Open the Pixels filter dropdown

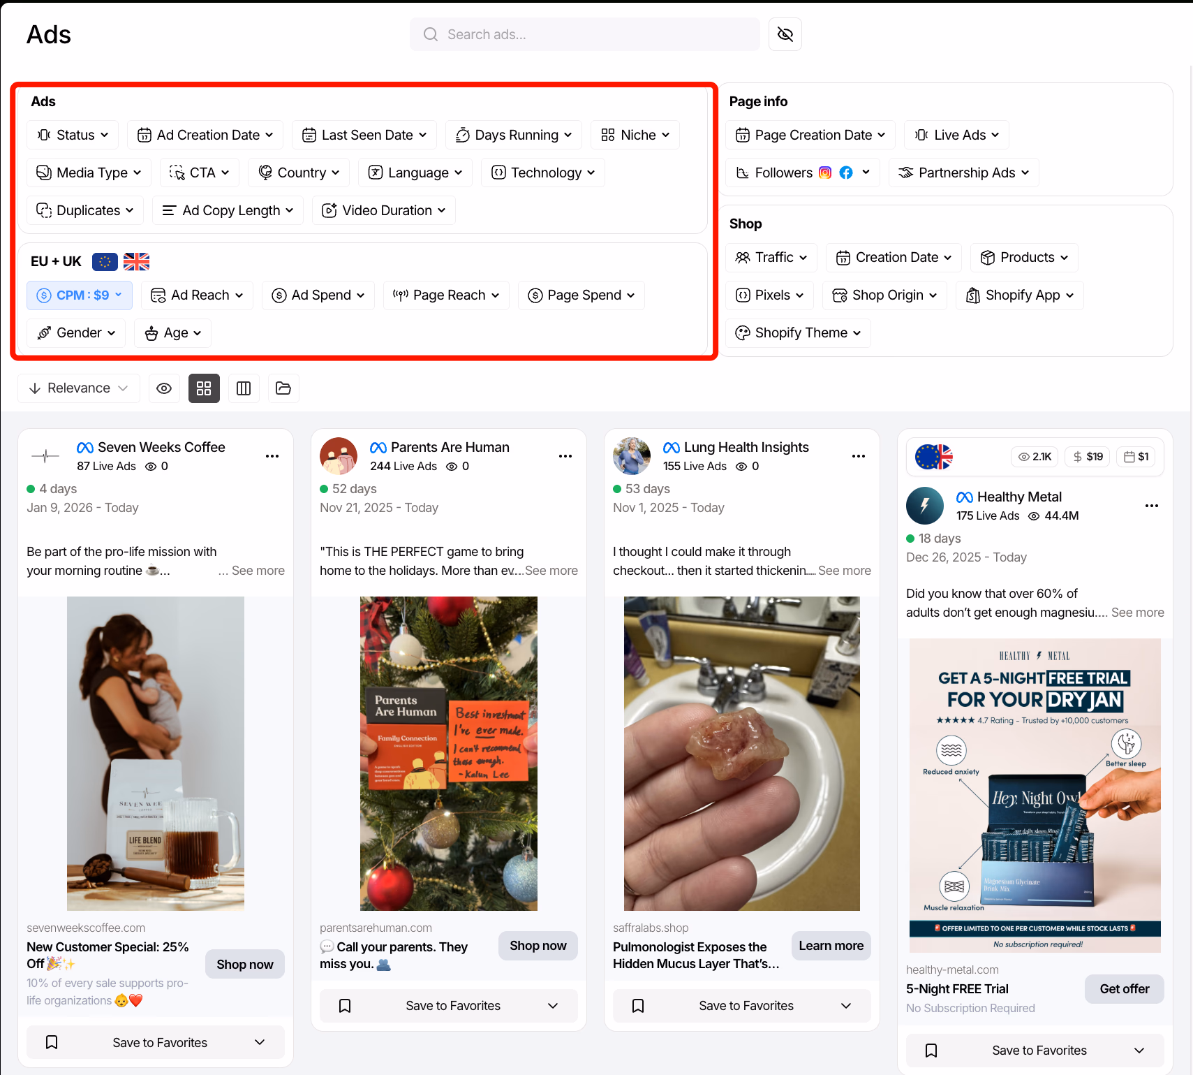tap(770, 295)
